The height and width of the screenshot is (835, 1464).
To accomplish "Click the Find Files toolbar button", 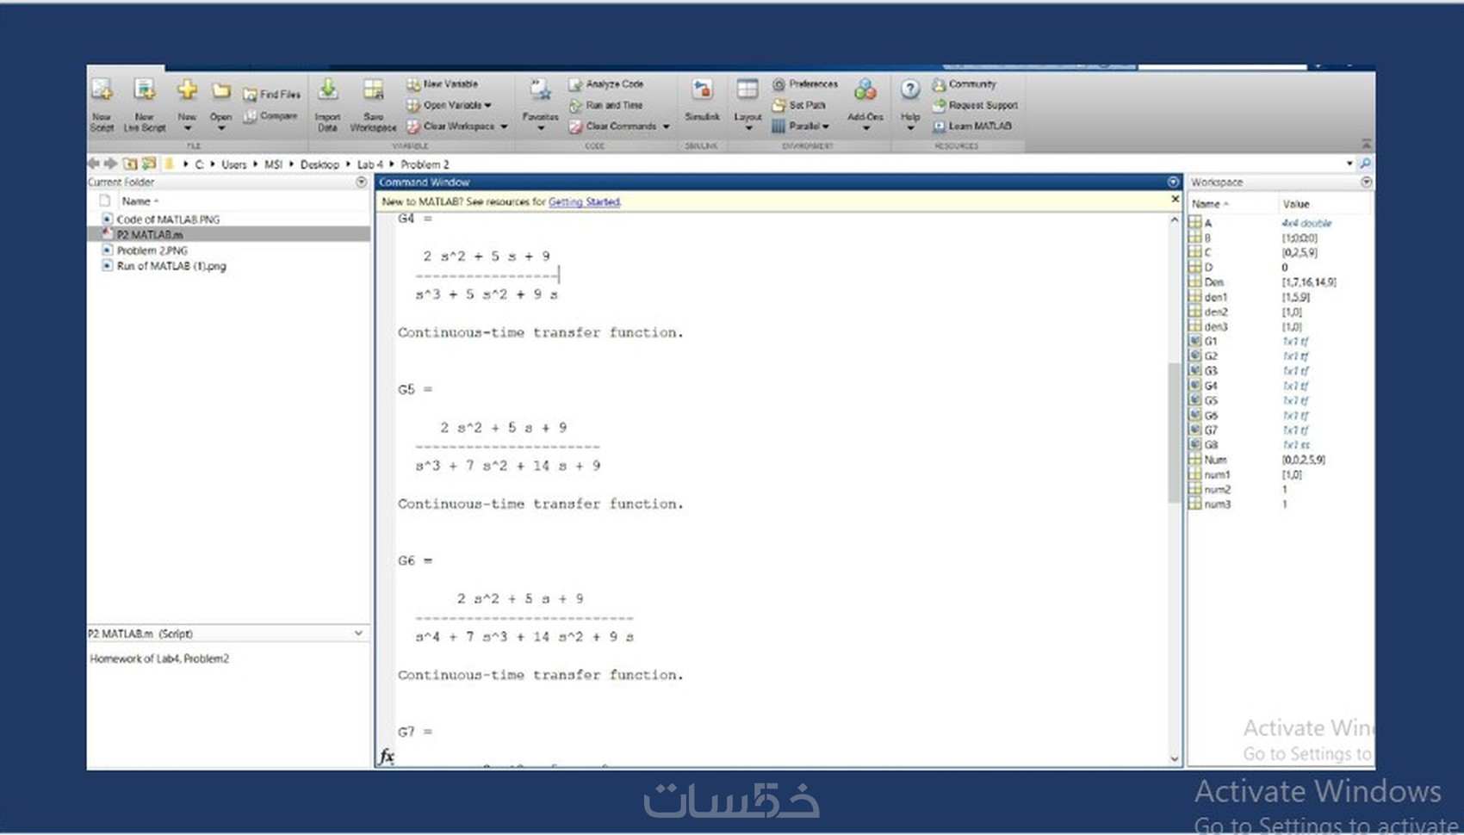I will click(272, 94).
